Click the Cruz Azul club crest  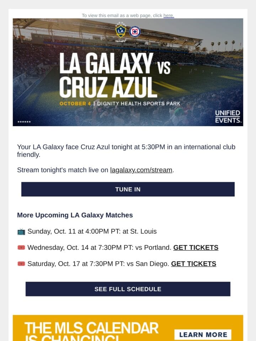coord(135,32)
